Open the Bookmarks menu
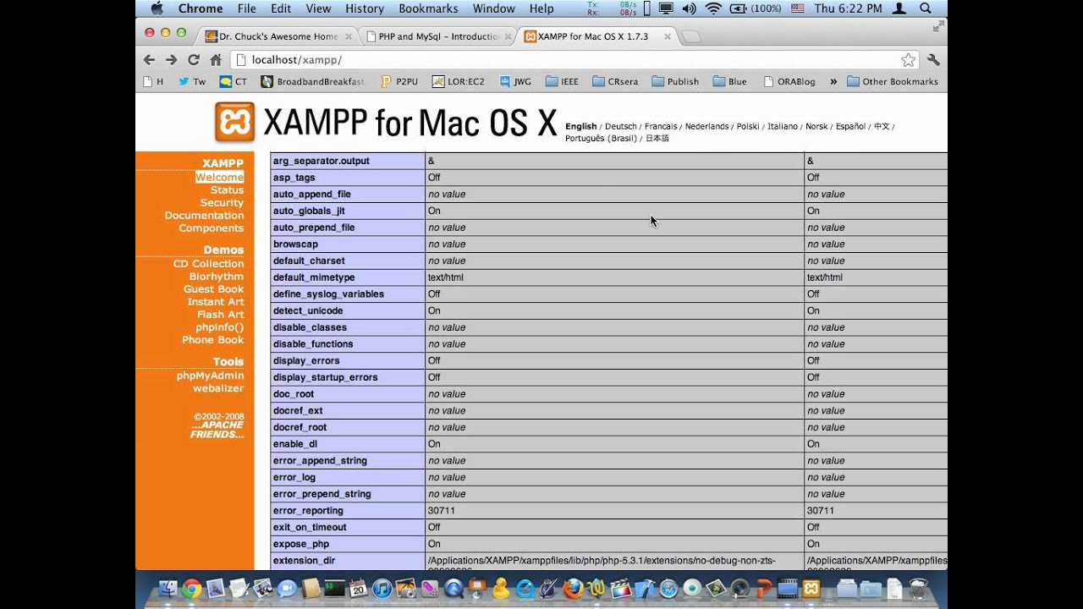Screen dimensions: 1083x609 (x=428, y=8)
